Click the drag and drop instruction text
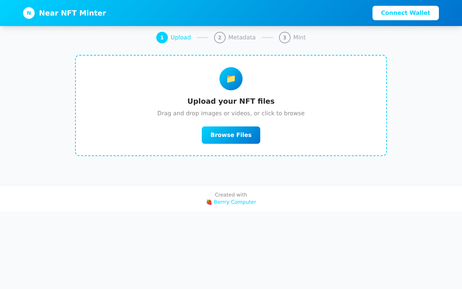The height and width of the screenshot is (289, 462). pos(231,113)
